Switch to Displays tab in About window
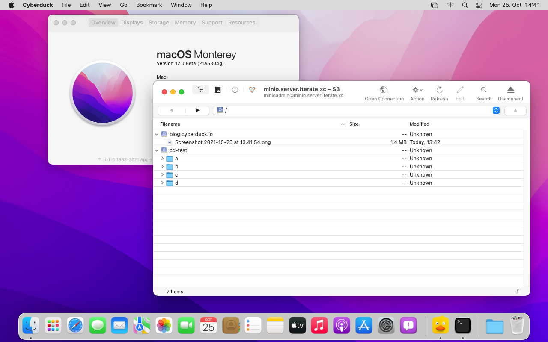Image resolution: width=548 pixels, height=342 pixels. pos(132,23)
